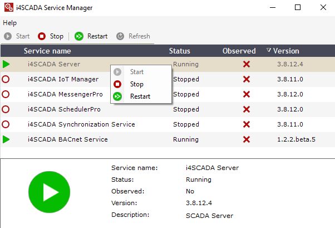Click SCADA Server description value
The height and width of the screenshot is (228, 335).
209,216
